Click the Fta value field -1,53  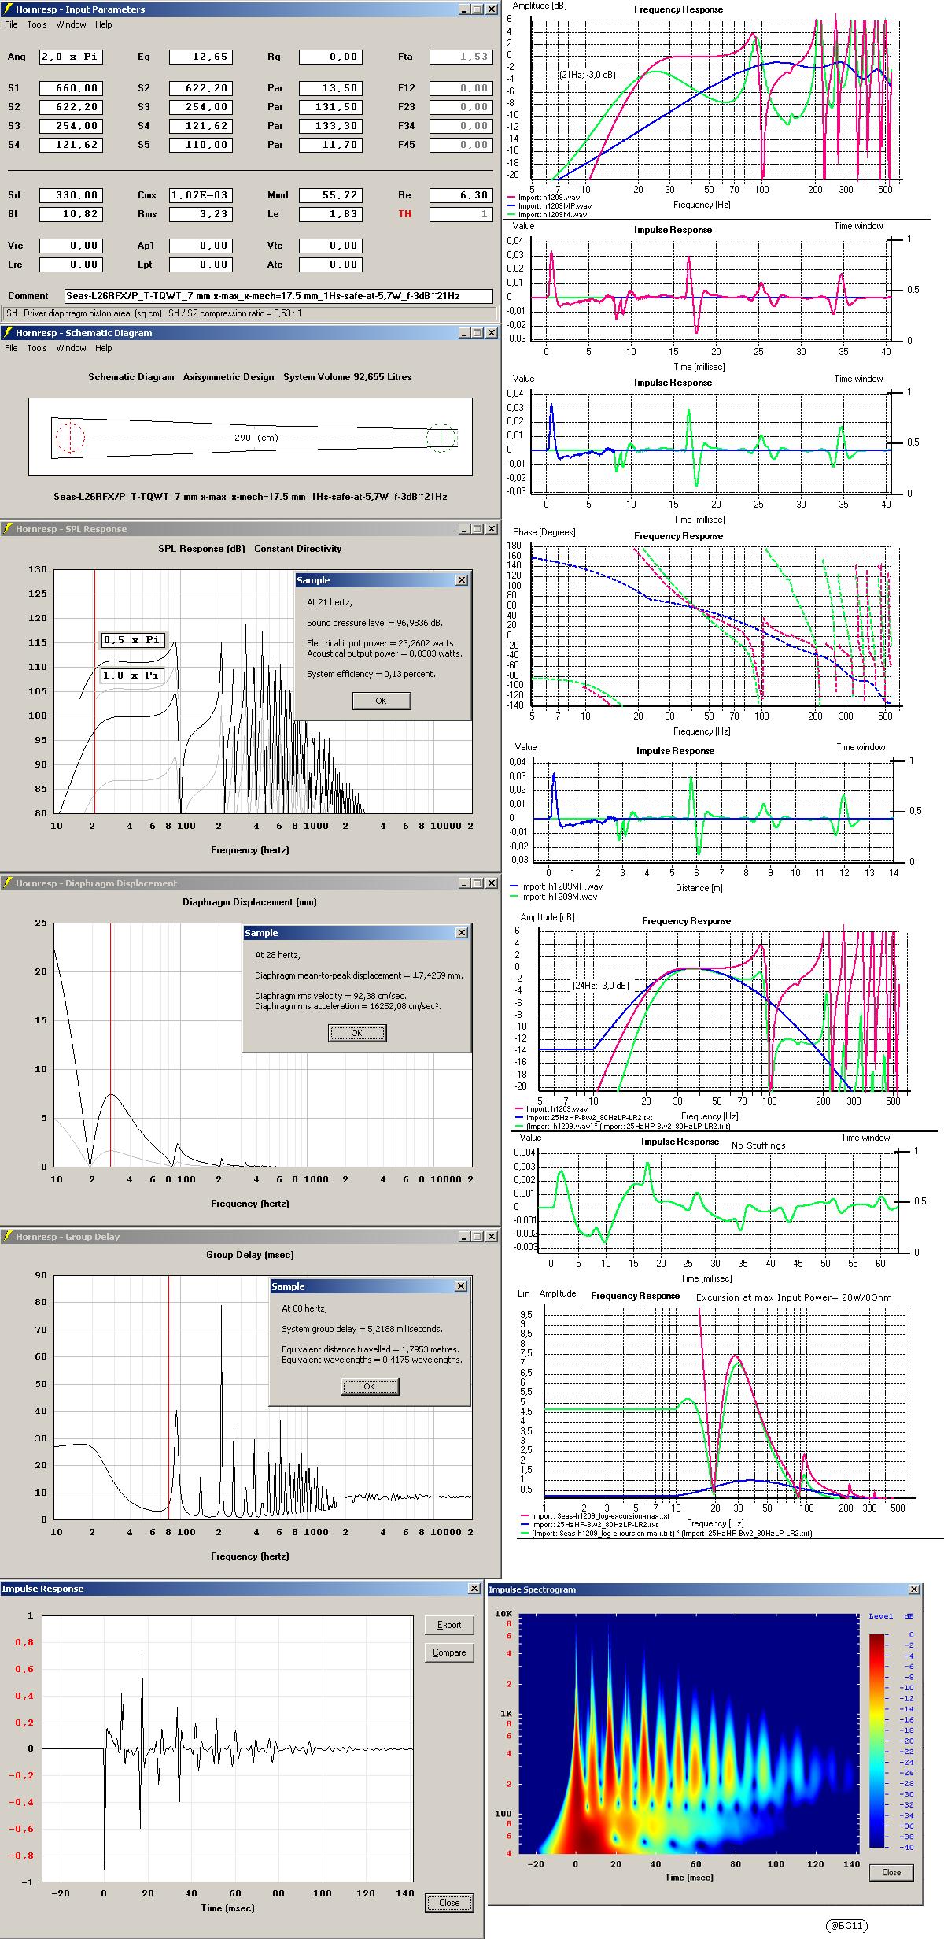[x=461, y=57]
